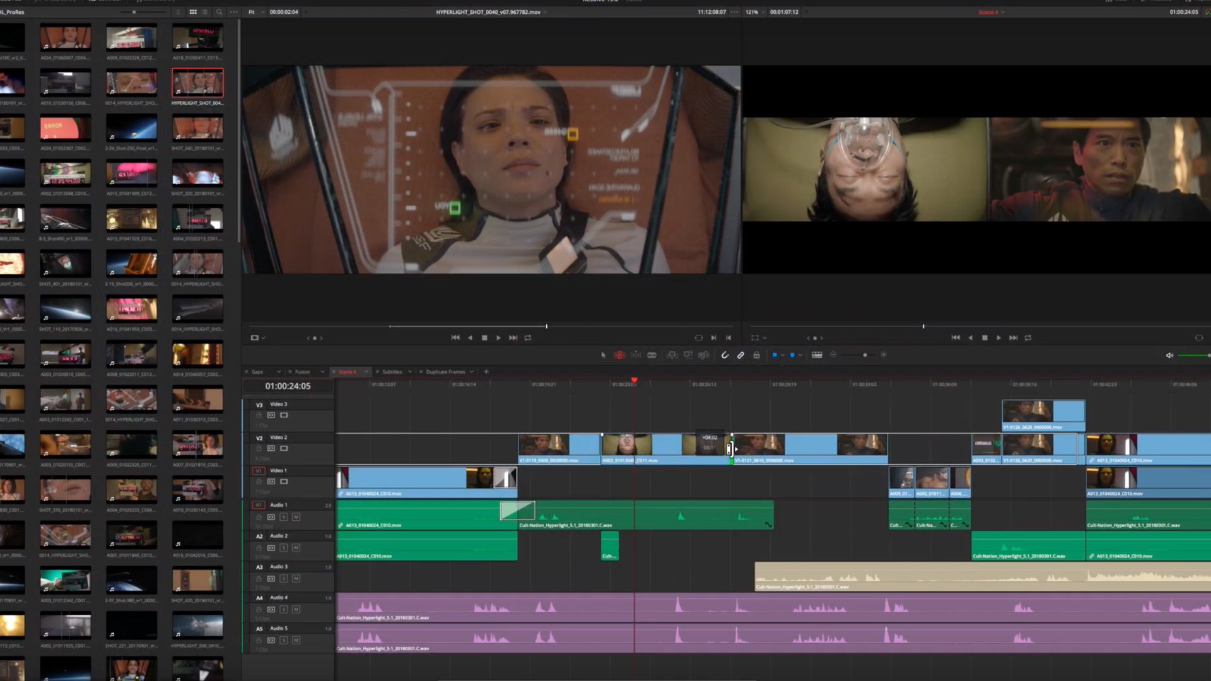This screenshot has height=681, width=1211.
Task: Click the timeline timecode 01:00:24:05 field
Action: pyautogui.click(x=288, y=386)
